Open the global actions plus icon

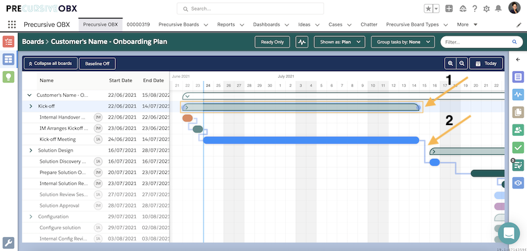click(449, 9)
